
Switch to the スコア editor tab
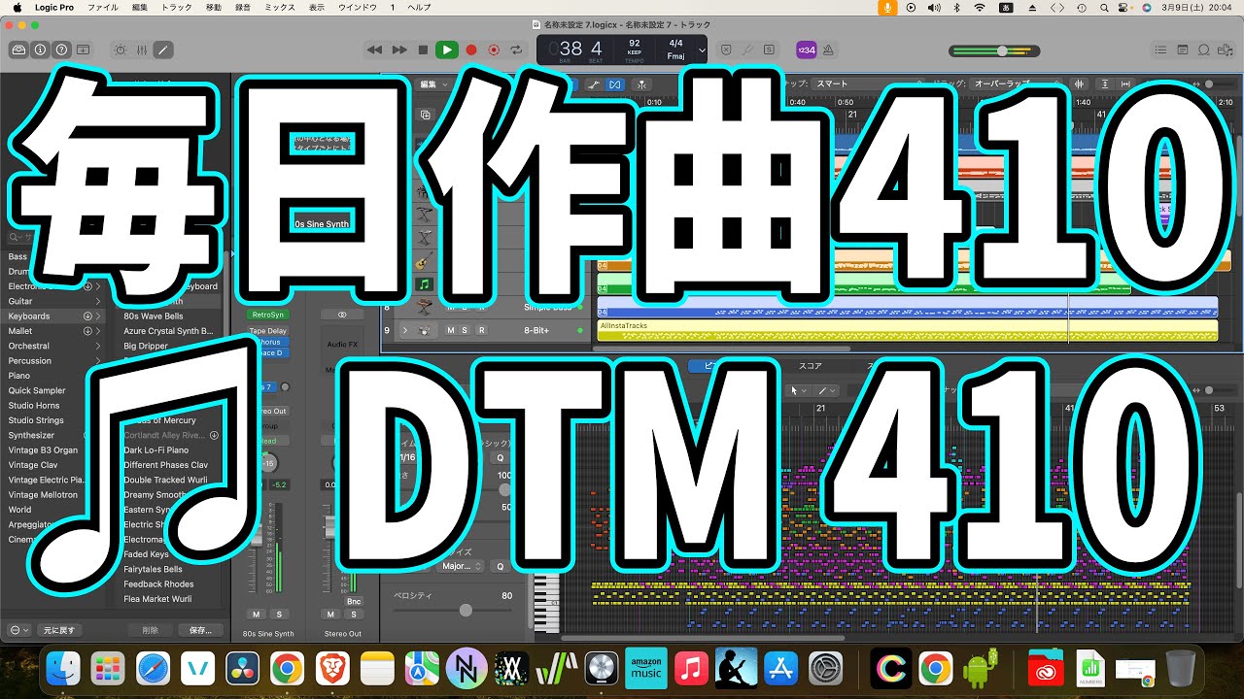tap(810, 367)
